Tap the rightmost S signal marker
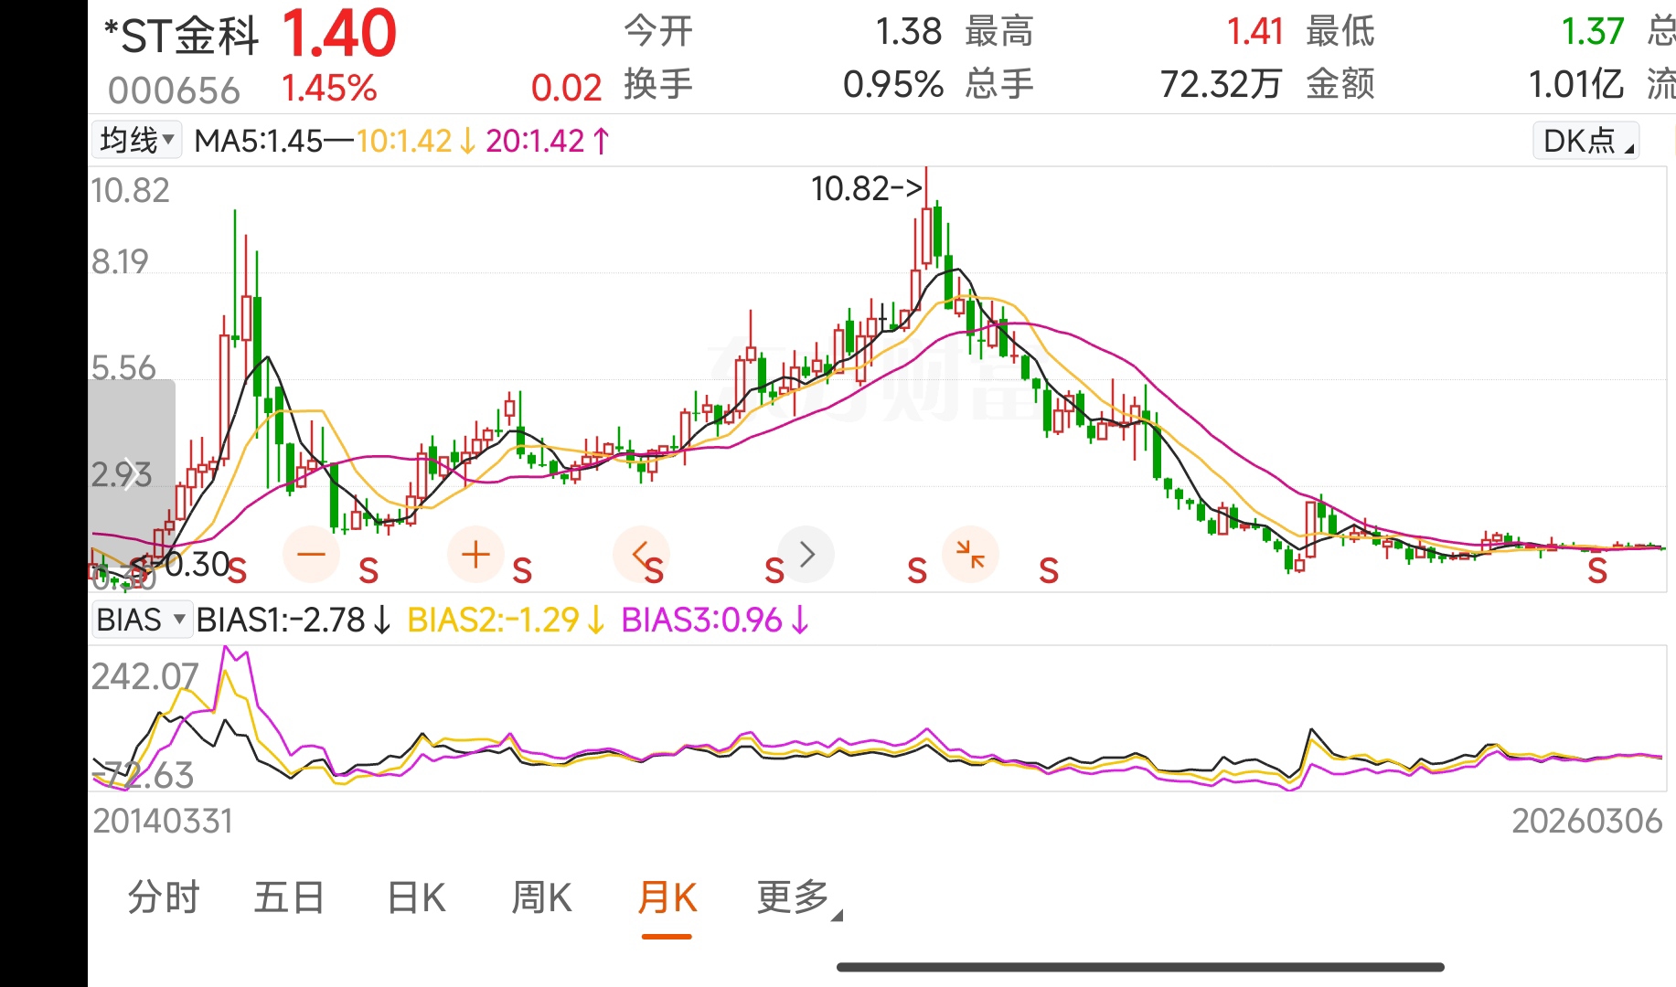Image resolution: width=1676 pixels, height=987 pixels. pyautogui.click(x=1597, y=571)
